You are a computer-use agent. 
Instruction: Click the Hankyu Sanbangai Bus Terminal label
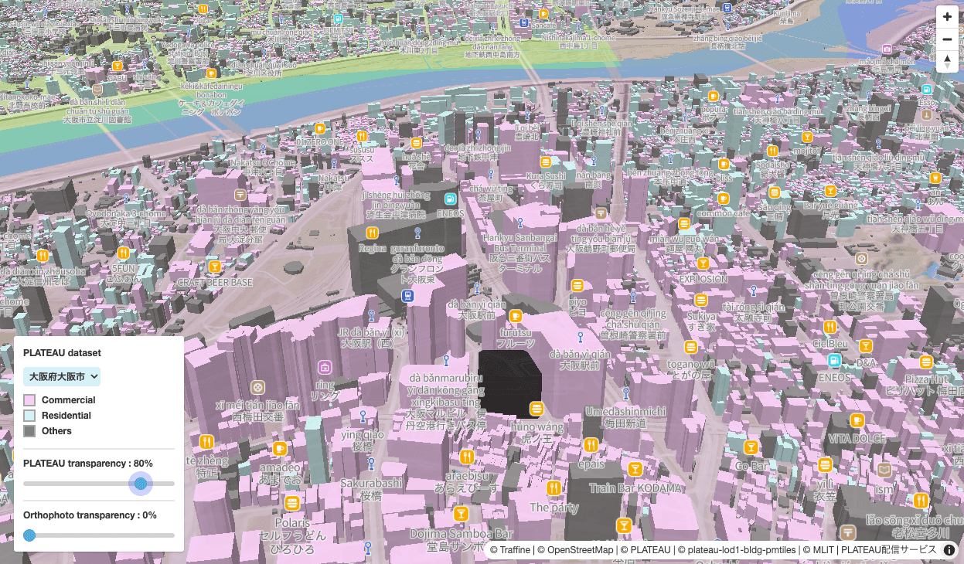519,253
